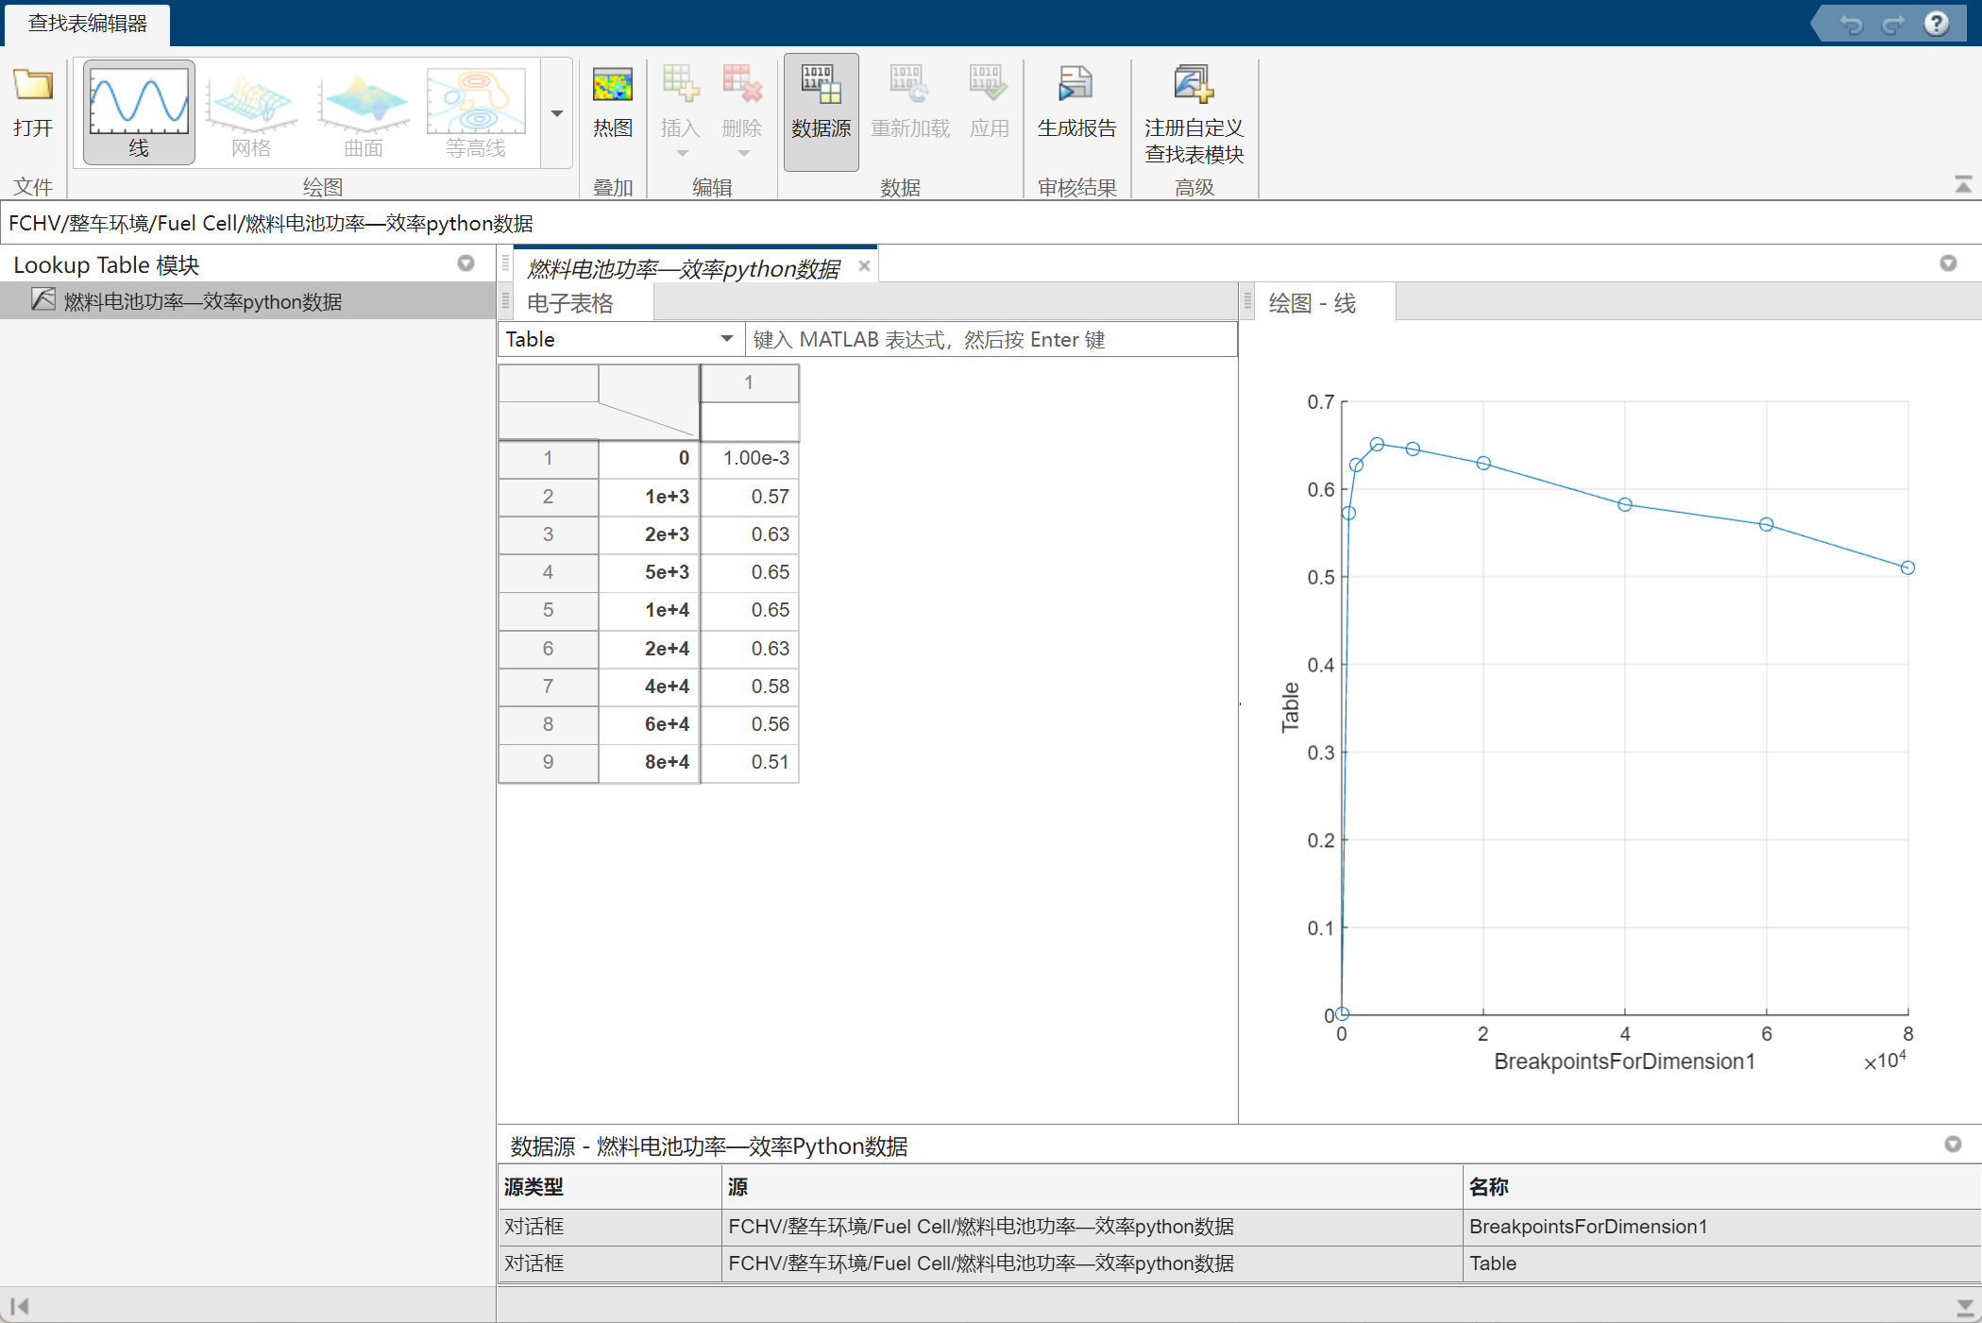
Task: Select row header 5 in spreadsheet
Action: click(x=548, y=610)
